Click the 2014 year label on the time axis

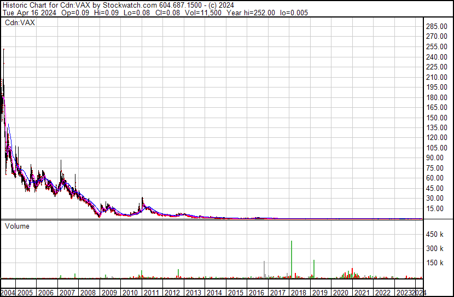coord(214,293)
